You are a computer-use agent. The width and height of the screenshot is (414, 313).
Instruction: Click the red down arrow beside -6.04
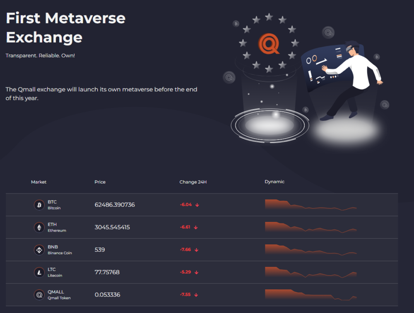(197, 205)
